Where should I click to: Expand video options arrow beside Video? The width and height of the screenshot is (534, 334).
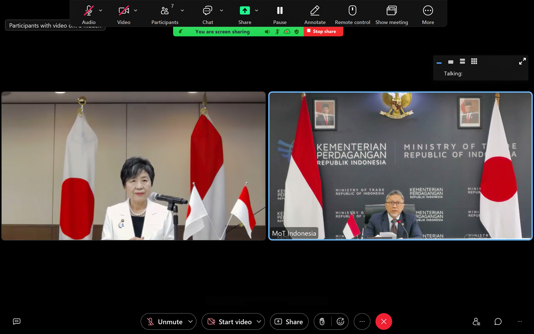click(136, 10)
